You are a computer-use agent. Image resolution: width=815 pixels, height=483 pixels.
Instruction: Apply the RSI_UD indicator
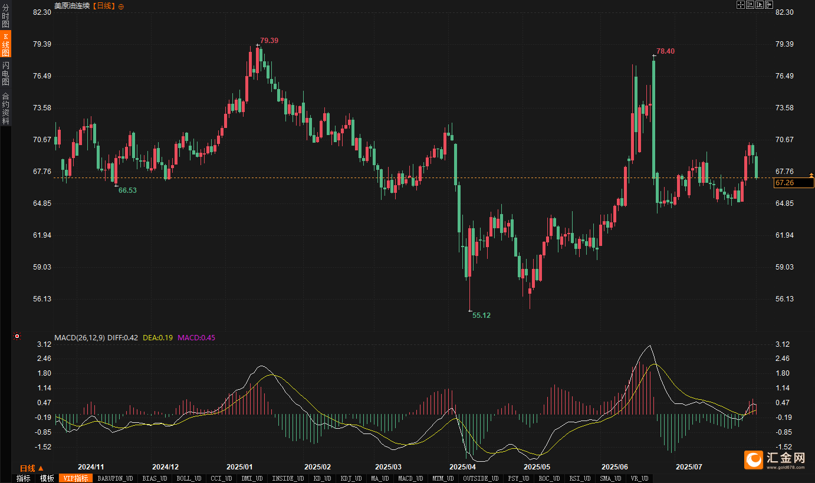580,478
